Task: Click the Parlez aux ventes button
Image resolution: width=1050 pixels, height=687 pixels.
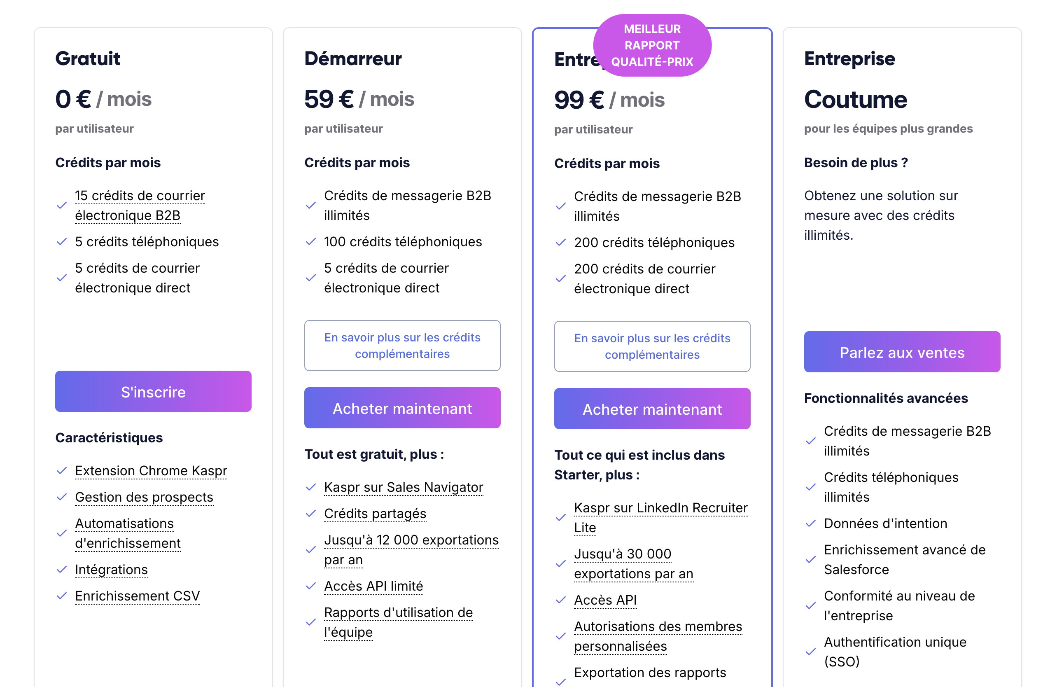Action: (902, 352)
